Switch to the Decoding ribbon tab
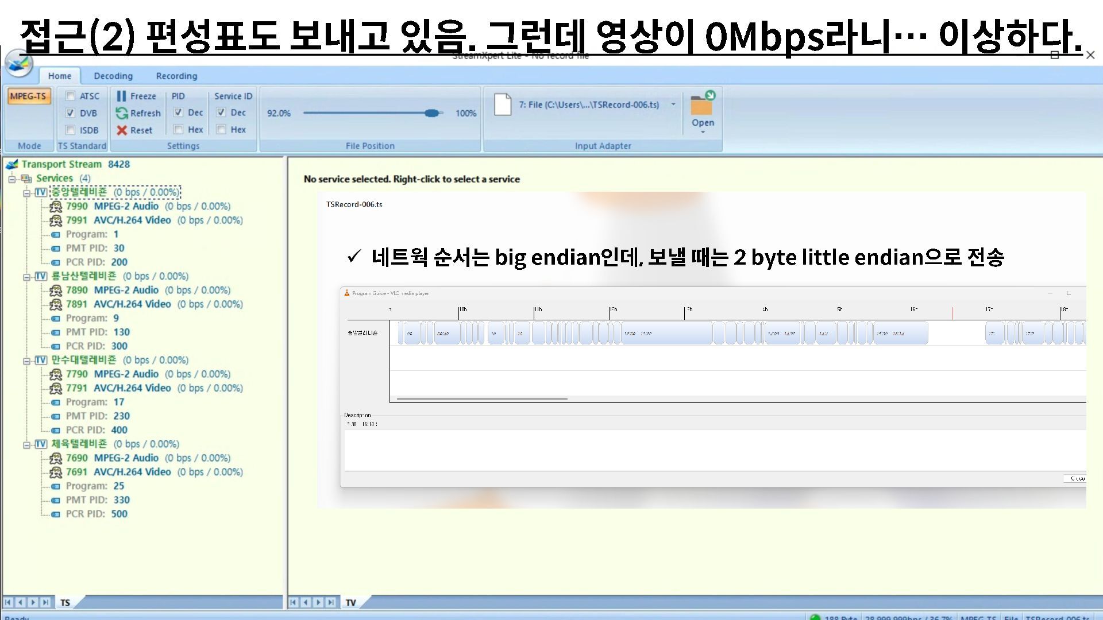This screenshot has height=620, width=1103. click(113, 76)
